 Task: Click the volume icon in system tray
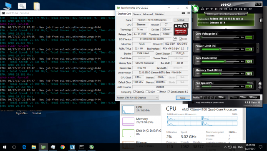(x=234, y=147)
